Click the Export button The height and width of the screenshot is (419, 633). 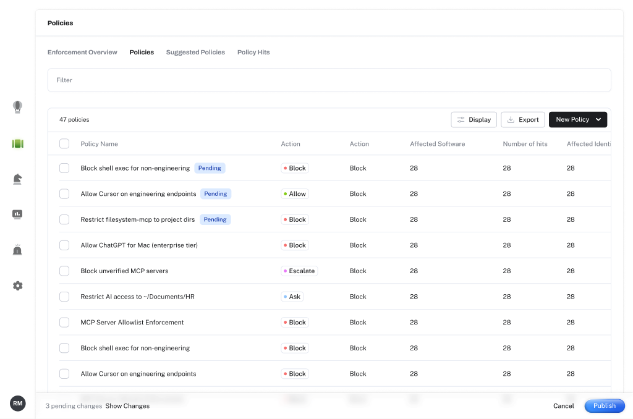(x=523, y=119)
